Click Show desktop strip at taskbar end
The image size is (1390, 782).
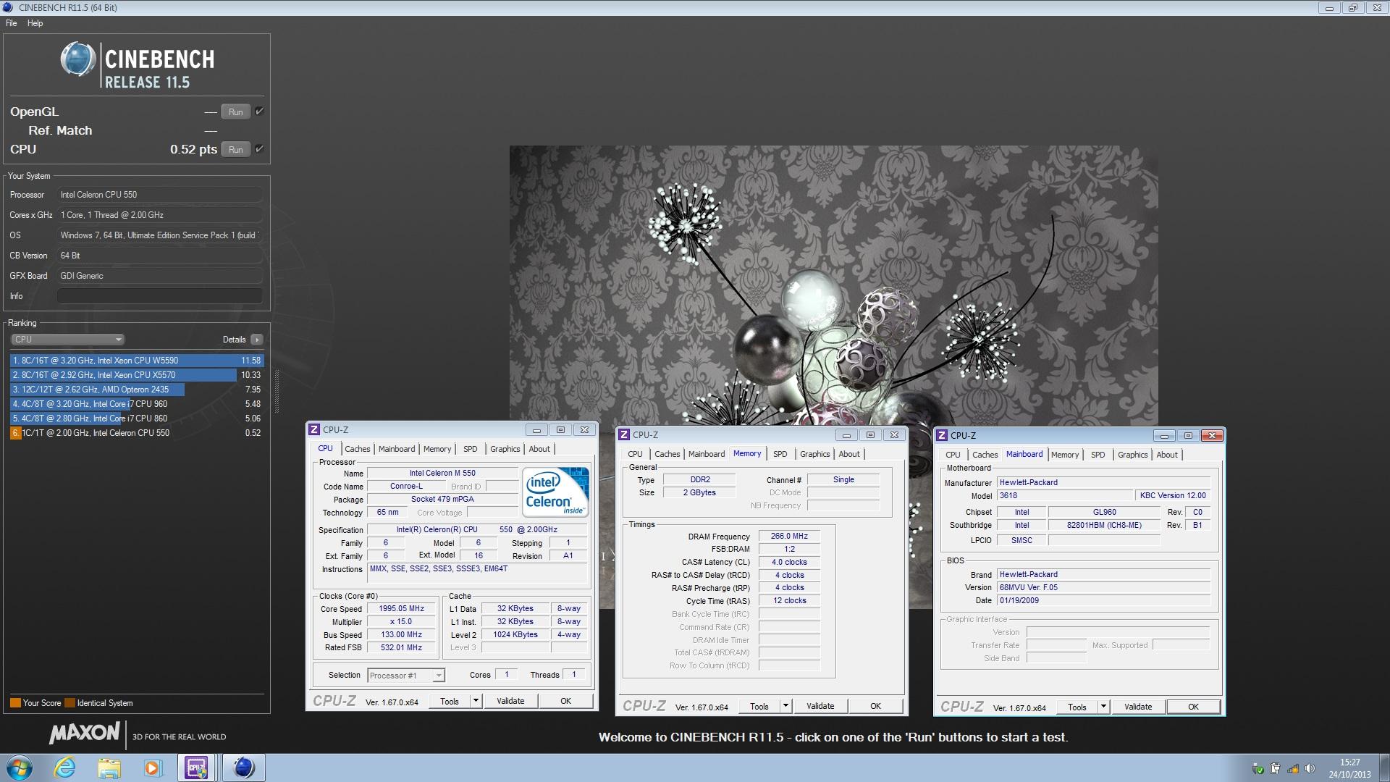click(1384, 768)
